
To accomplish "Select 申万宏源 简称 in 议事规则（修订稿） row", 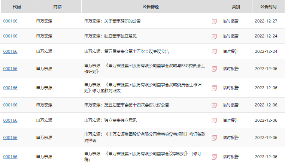I will click(x=44, y=157).
